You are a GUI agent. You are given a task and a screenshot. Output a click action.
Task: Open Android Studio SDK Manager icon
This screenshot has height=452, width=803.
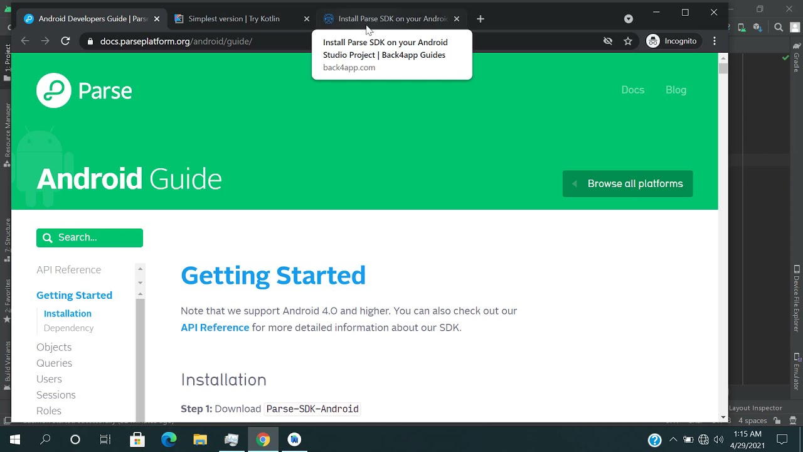[757, 27]
